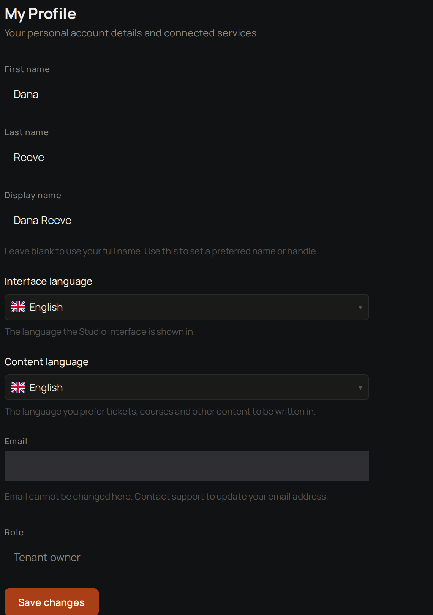Click the 'Last name' label
The image size is (433, 615).
(x=27, y=132)
